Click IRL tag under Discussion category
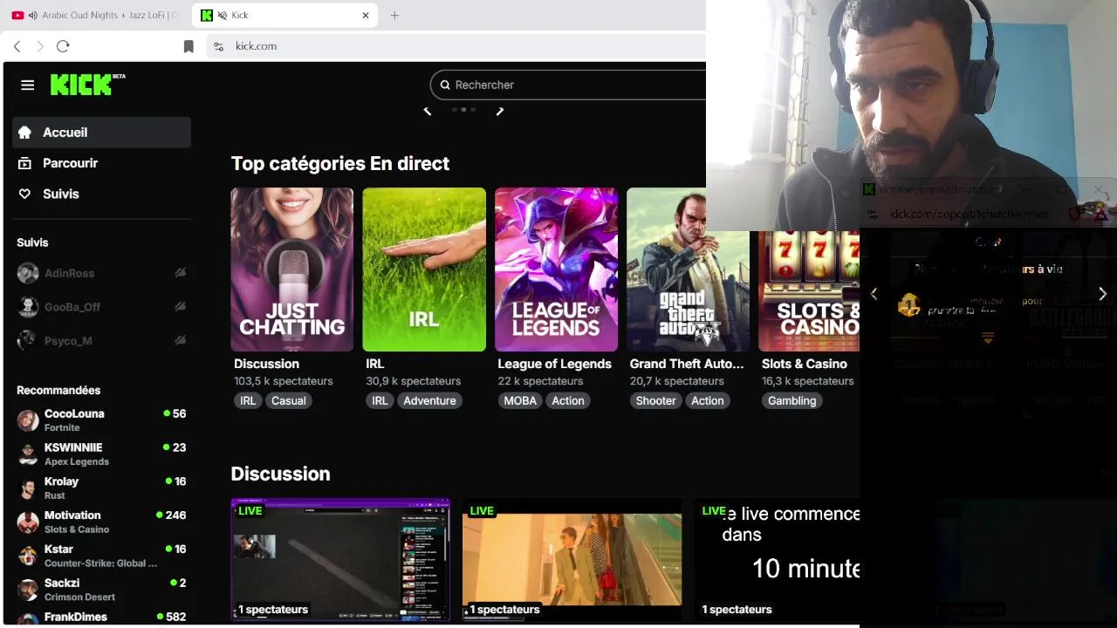Screen dimensions: 1117x628 pyautogui.click(x=248, y=400)
